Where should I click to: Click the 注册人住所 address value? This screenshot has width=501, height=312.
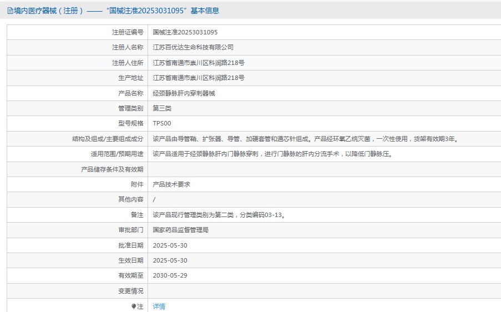(x=199, y=63)
